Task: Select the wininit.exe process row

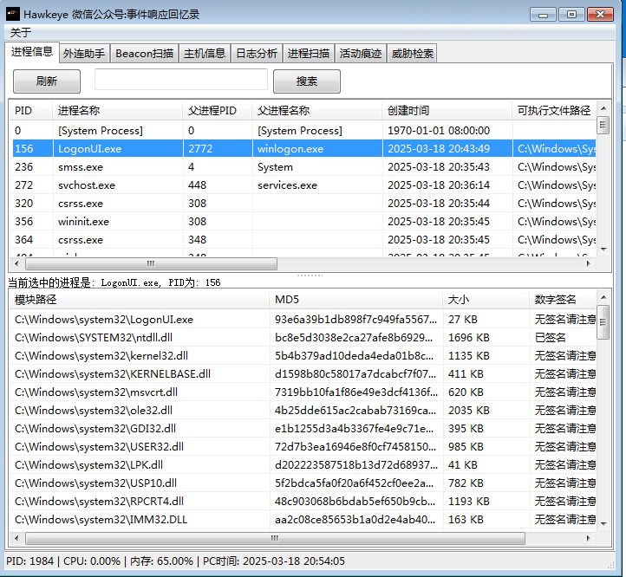Action: click(303, 222)
